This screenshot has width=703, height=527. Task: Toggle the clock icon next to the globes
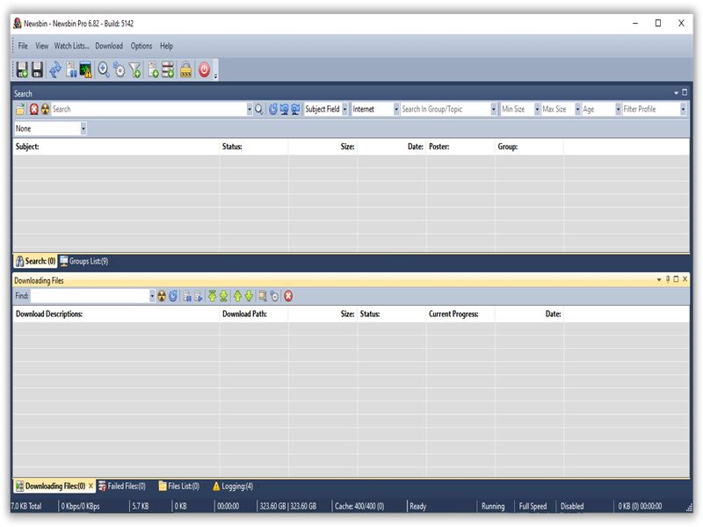coord(273,109)
